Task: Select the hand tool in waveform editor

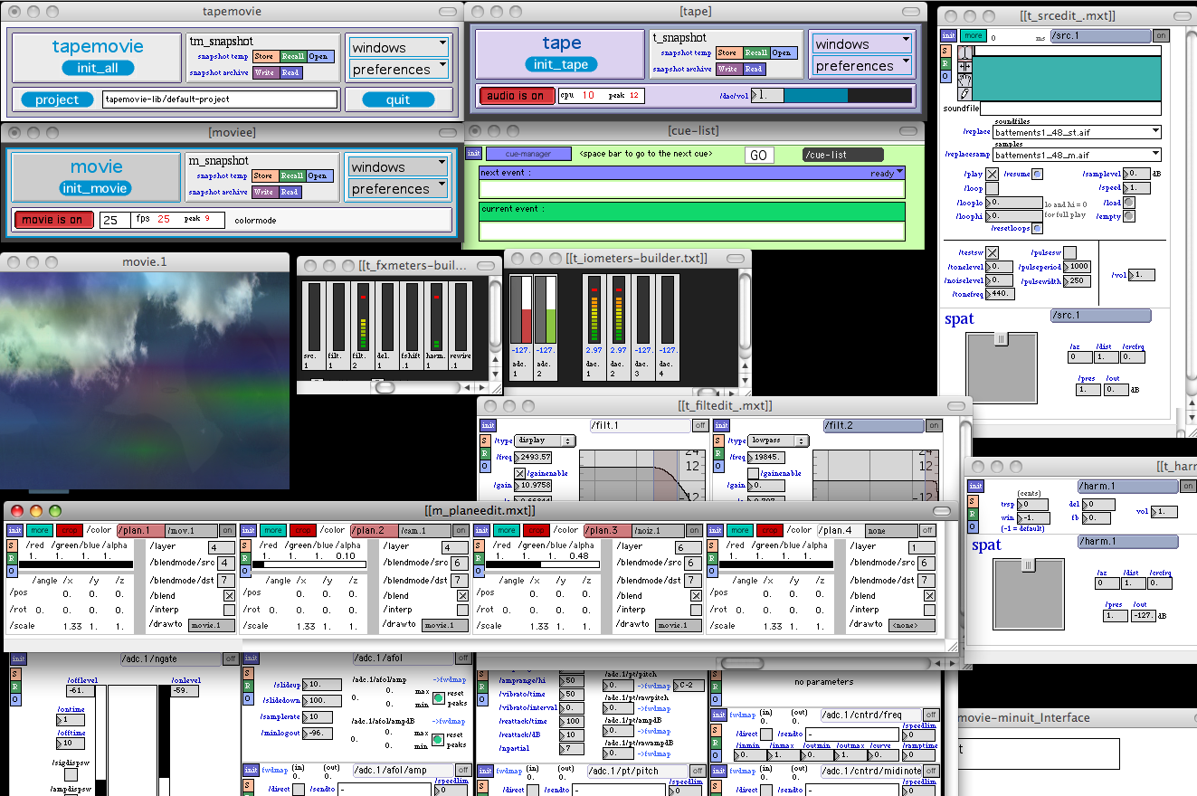Action: 964,79
